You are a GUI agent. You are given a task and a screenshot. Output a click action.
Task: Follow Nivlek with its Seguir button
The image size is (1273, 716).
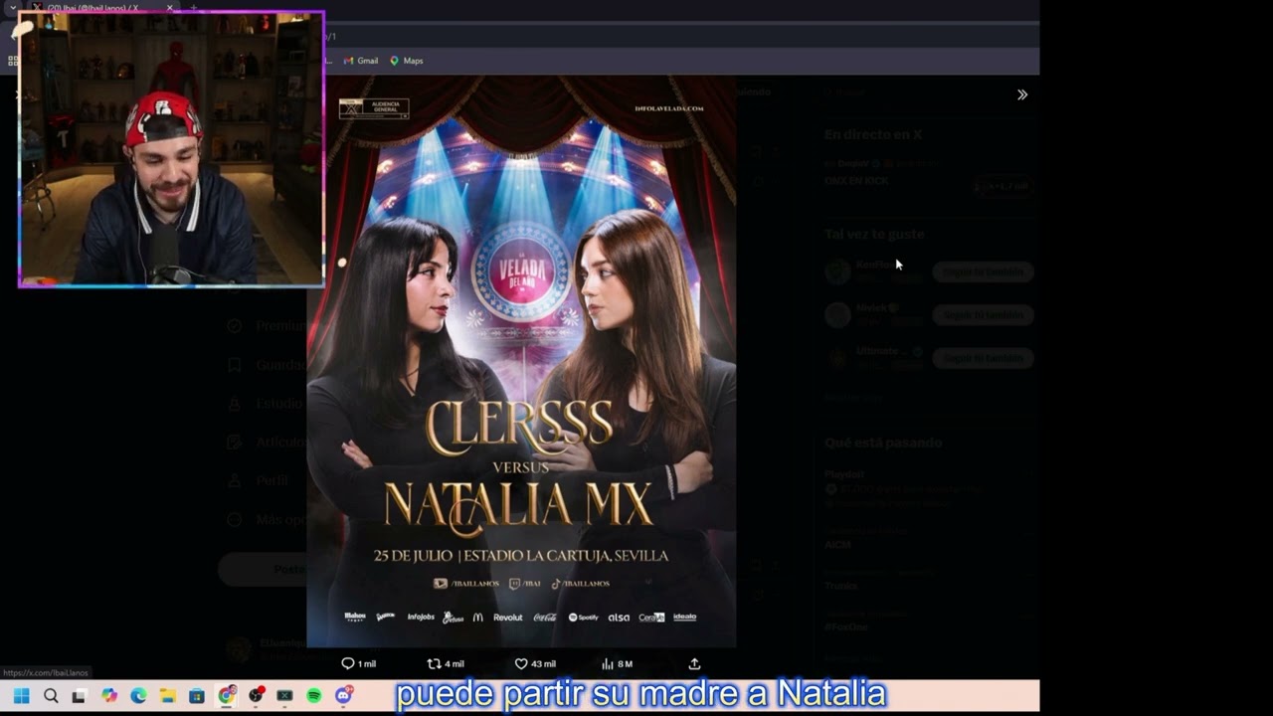pos(983,314)
